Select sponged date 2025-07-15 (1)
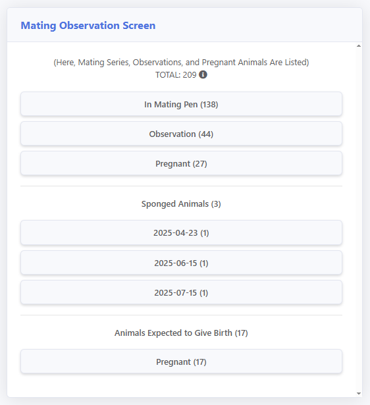This screenshot has height=405, width=370. tap(181, 292)
